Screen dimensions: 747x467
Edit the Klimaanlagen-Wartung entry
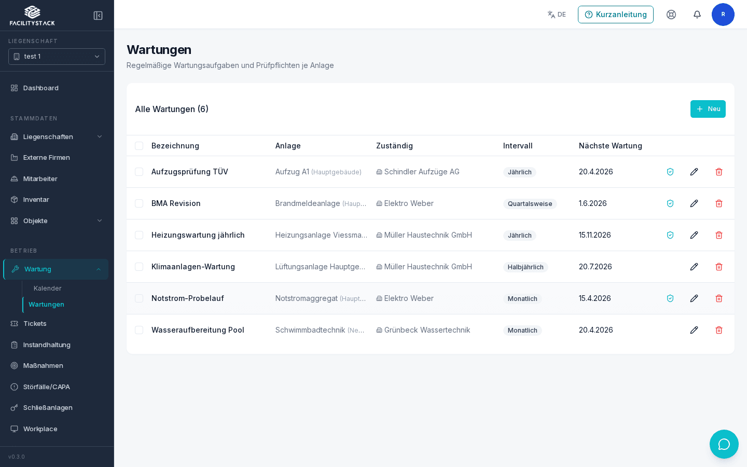pos(694,267)
